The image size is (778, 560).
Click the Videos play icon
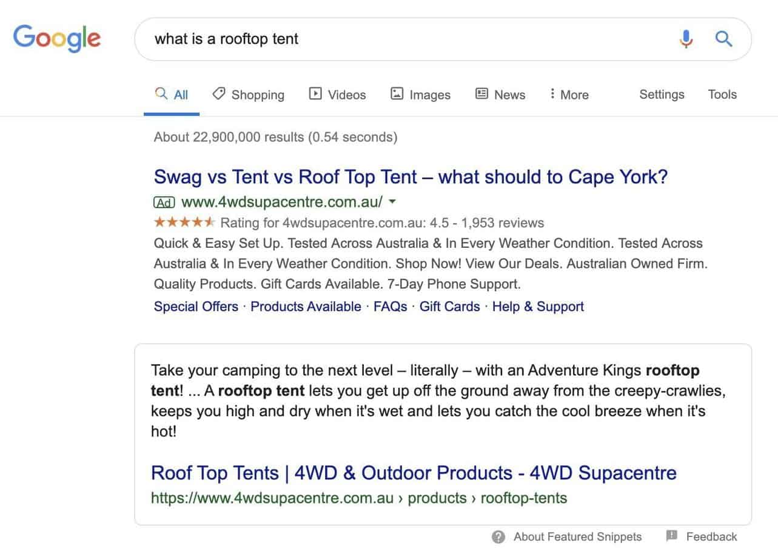coord(315,94)
